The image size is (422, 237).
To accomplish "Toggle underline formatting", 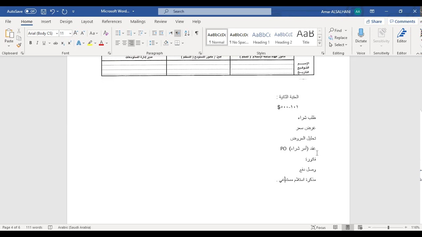I will 44,43.
